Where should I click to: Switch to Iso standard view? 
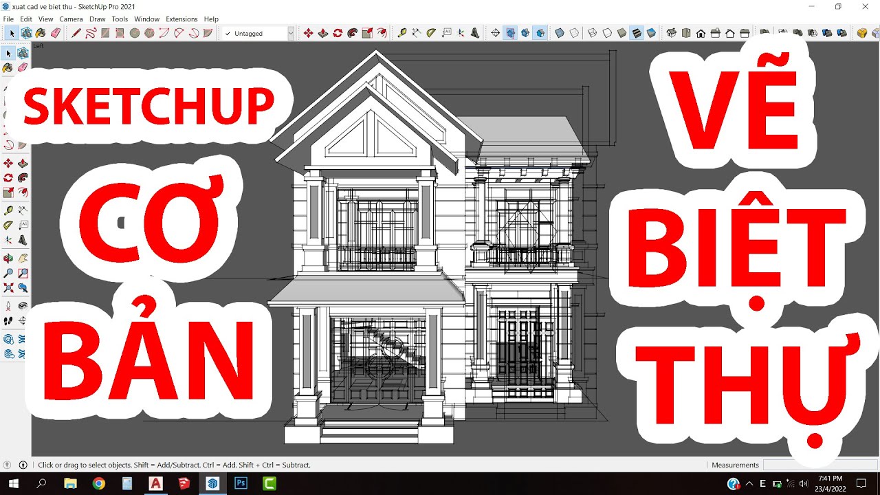pos(672,33)
